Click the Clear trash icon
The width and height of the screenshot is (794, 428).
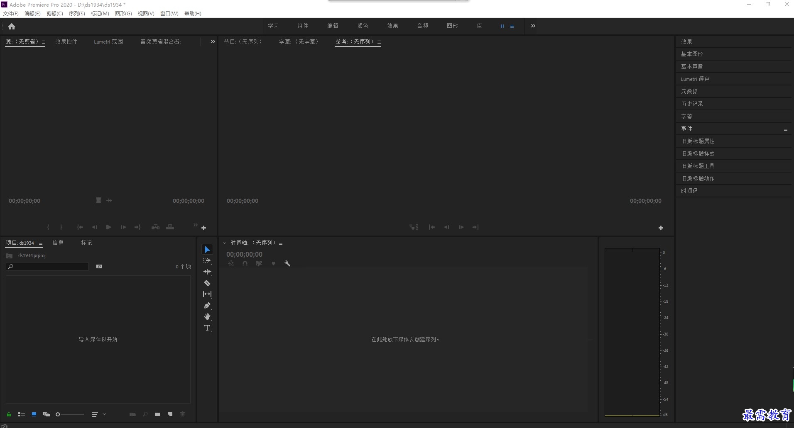coord(182,414)
